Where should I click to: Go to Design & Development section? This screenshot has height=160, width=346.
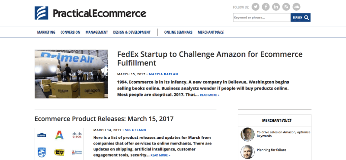pos(132,32)
